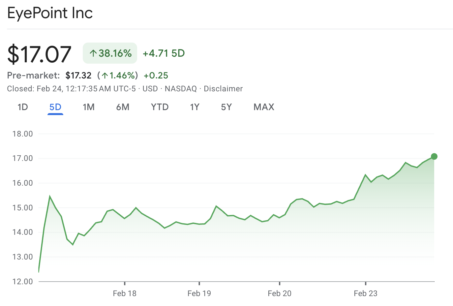Viewport: 453px width, 306px height.
Task: Click the NASDAQ exchange label
Action: [181, 89]
